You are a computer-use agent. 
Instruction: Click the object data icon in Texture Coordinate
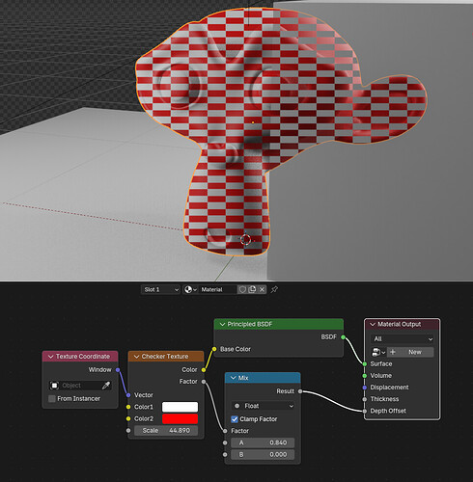coord(54,386)
